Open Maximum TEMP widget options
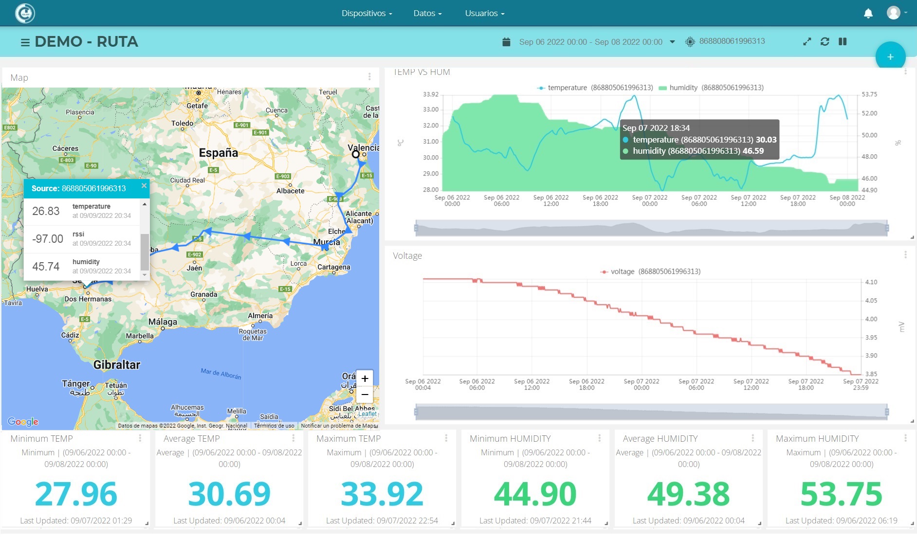The image size is (917, 539). (x=446, y=438)
